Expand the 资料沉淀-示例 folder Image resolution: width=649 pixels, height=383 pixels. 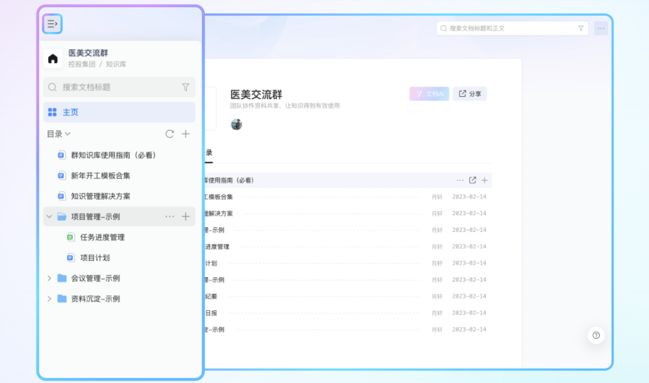point(49,299)
